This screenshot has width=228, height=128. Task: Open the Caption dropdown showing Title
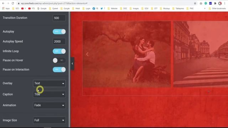pyautogui.click(x=49, y=94)
